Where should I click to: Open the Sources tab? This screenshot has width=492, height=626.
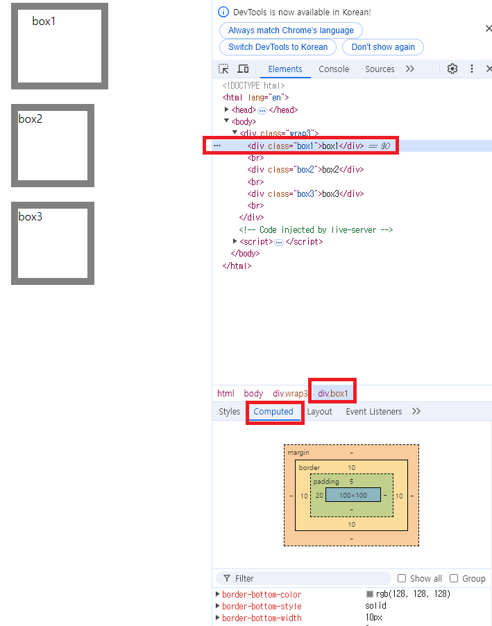tap(380, 69)
